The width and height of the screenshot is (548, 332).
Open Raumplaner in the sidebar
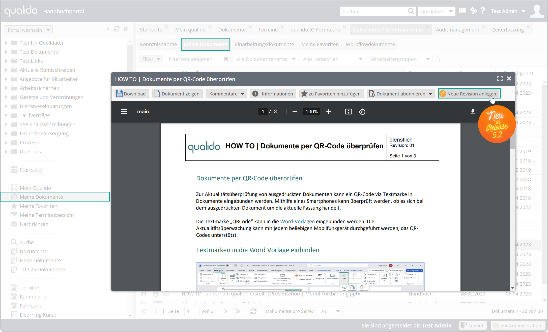[34, 297]
